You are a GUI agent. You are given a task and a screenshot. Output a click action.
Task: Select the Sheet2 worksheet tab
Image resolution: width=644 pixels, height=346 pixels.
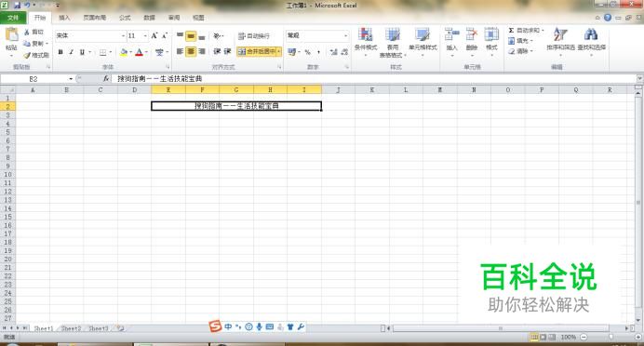pos(71,328)
